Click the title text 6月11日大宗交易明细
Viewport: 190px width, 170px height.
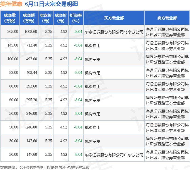pyautogui.click(x=51, y=4)
